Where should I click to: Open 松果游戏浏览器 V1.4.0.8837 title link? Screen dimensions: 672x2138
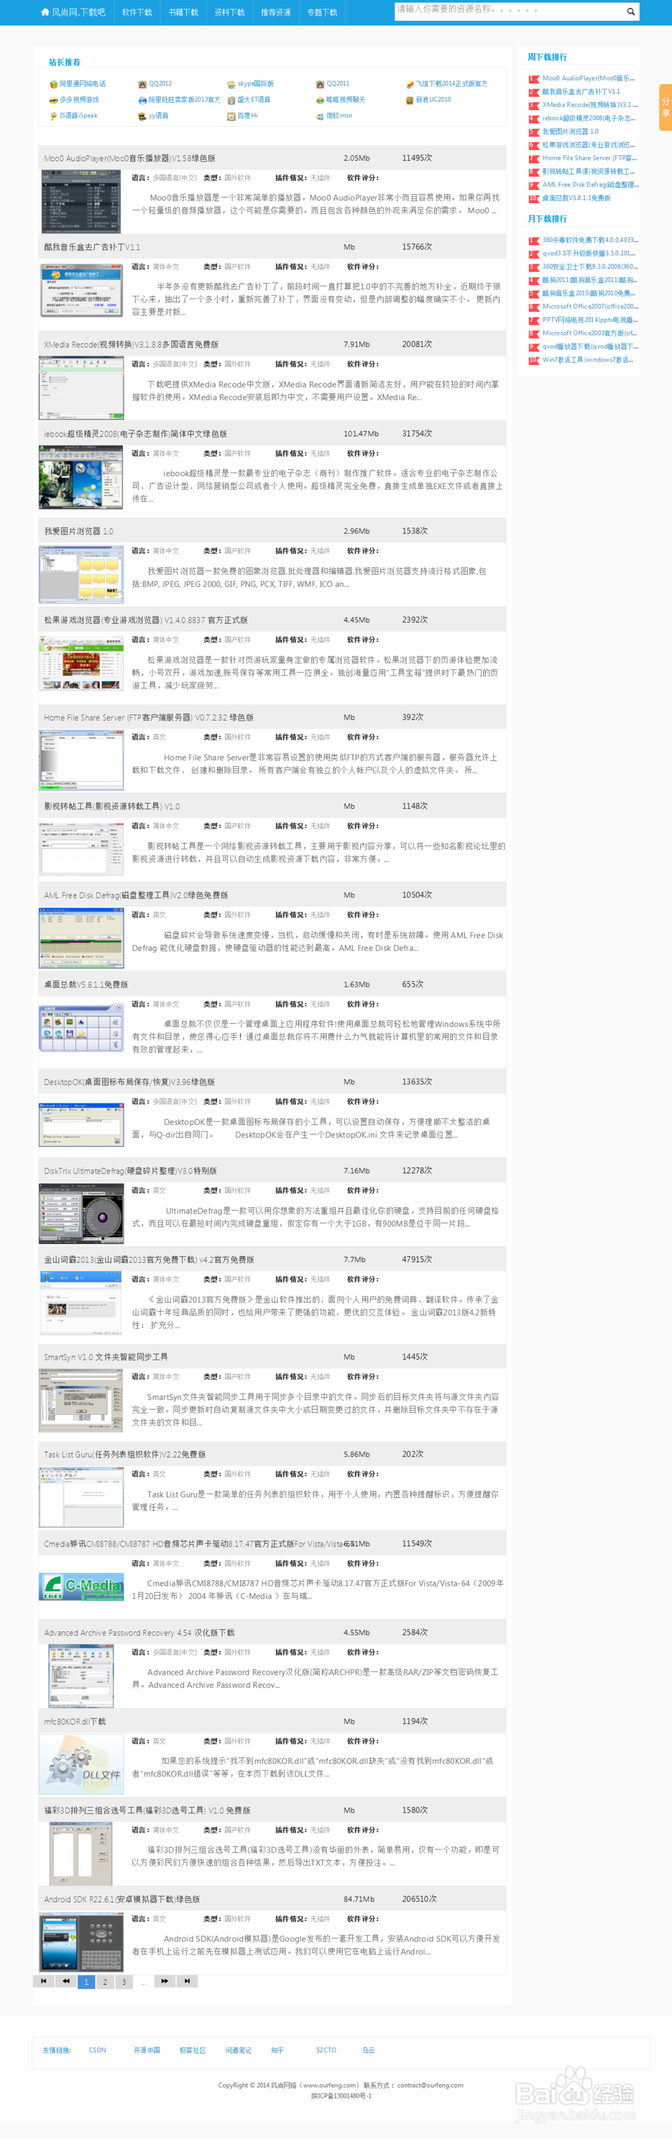146,620
